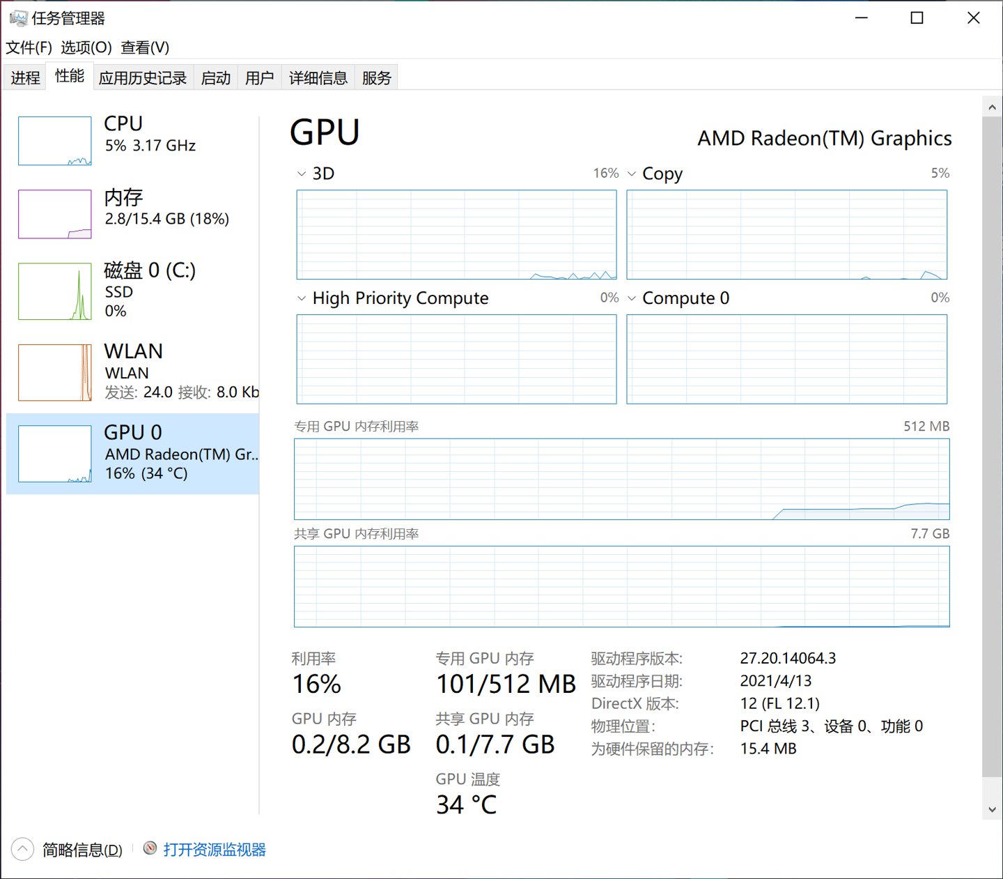Click the DirectX value 12 (FL 12.1)
The height and width of the screenshot is (879, 1003).
(x=780, y=703)
